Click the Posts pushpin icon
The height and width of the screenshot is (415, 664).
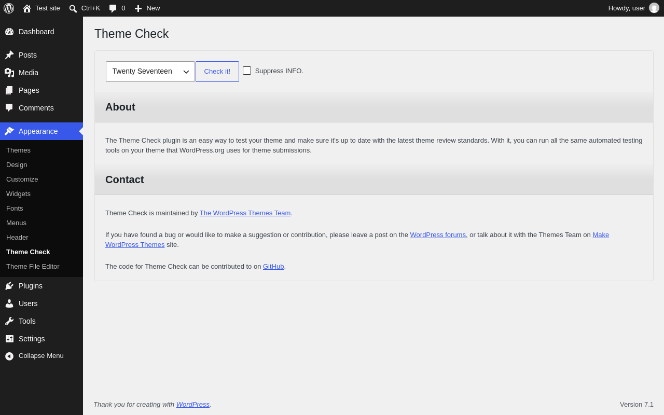9,55
